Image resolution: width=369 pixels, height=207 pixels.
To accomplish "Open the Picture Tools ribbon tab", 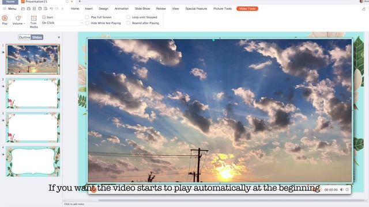I will click(223, 9).
